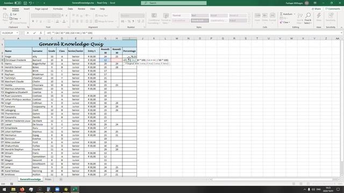Open the Clear eraser menu

(x=285, y=23)
